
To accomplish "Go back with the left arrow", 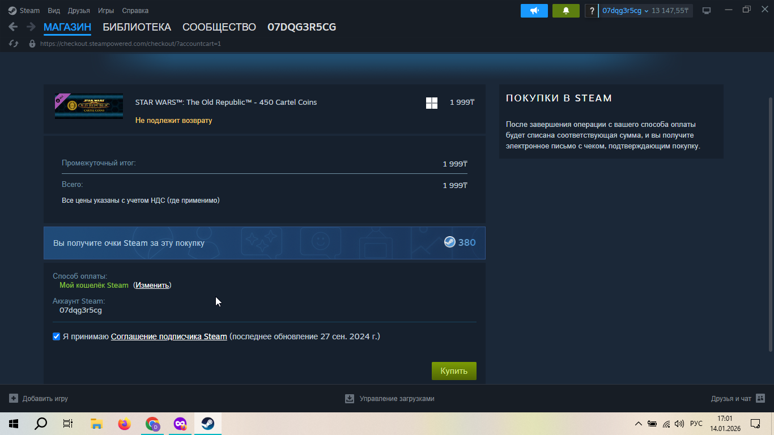I will 13,27.
